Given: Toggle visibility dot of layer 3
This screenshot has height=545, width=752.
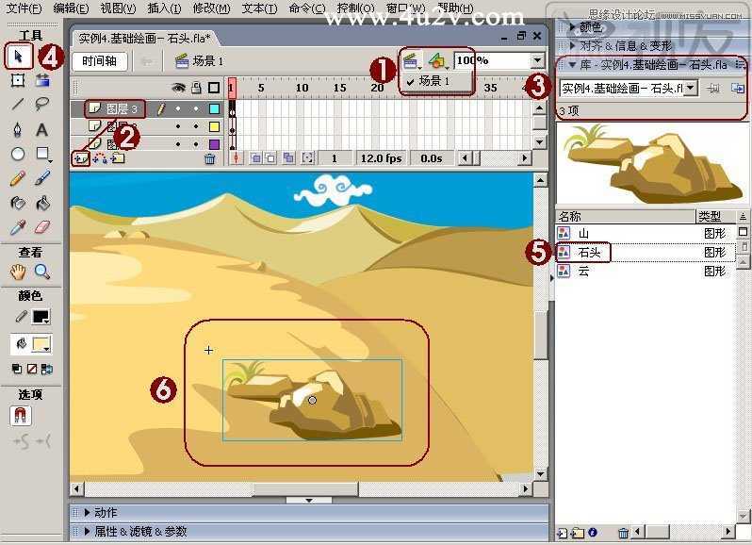Looking at the screenshot, I should coord(178,109).
